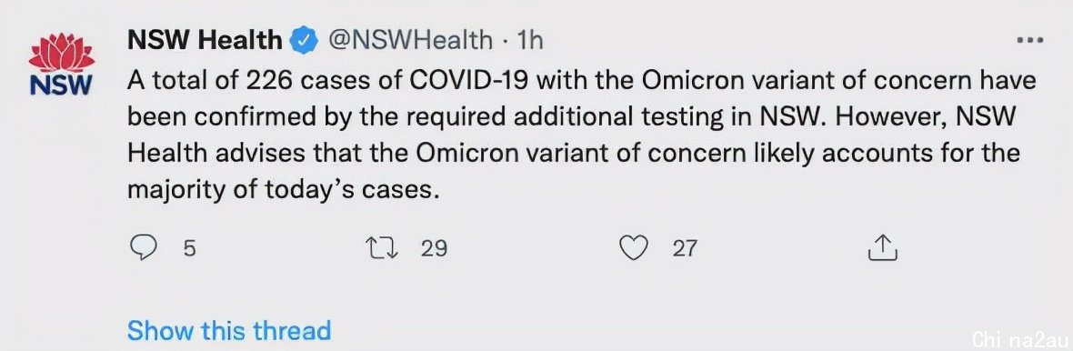This screenshot has height=351, width=1073.
Task: Click the word COVID-19 in the tweet
Action: [472, 82]
